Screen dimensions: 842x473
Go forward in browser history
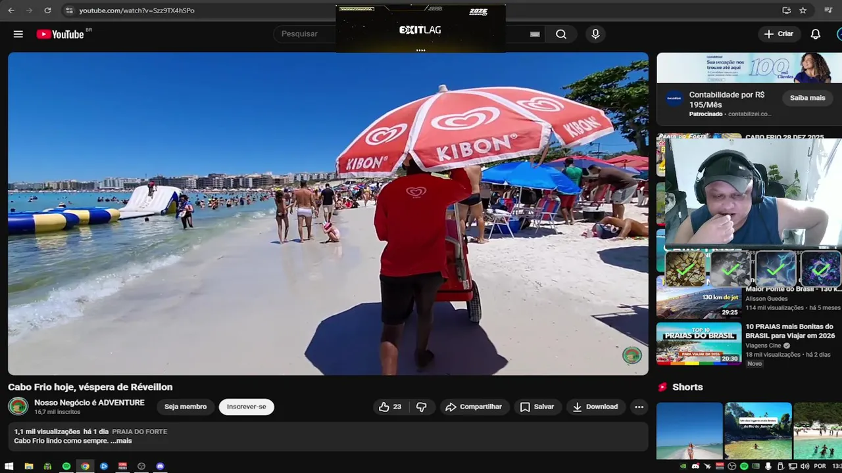[x=29, y=11]
